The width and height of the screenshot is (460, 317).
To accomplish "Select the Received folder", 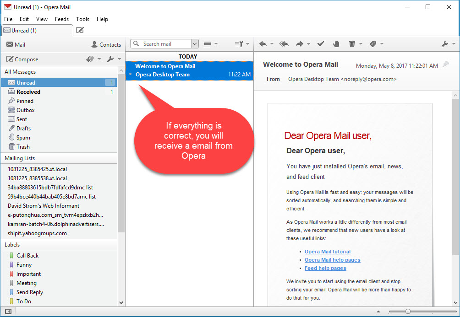I will click(59, 91).
